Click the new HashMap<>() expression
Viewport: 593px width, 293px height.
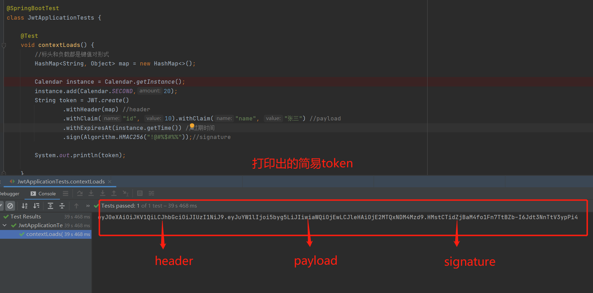[166, 63]
